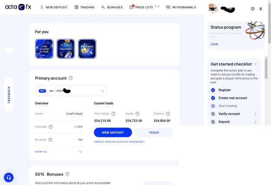Click help icon next to 50% Bonuses
The height and width of the screenshot is (185, 271).
67,174
